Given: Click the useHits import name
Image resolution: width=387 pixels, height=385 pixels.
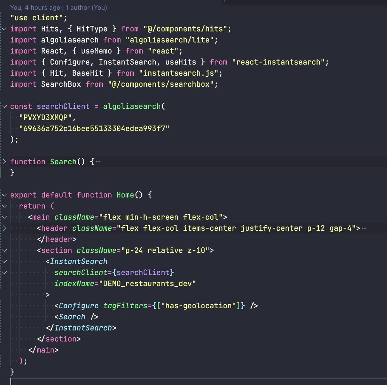Looking at the screenshot, I should point(181,62).
